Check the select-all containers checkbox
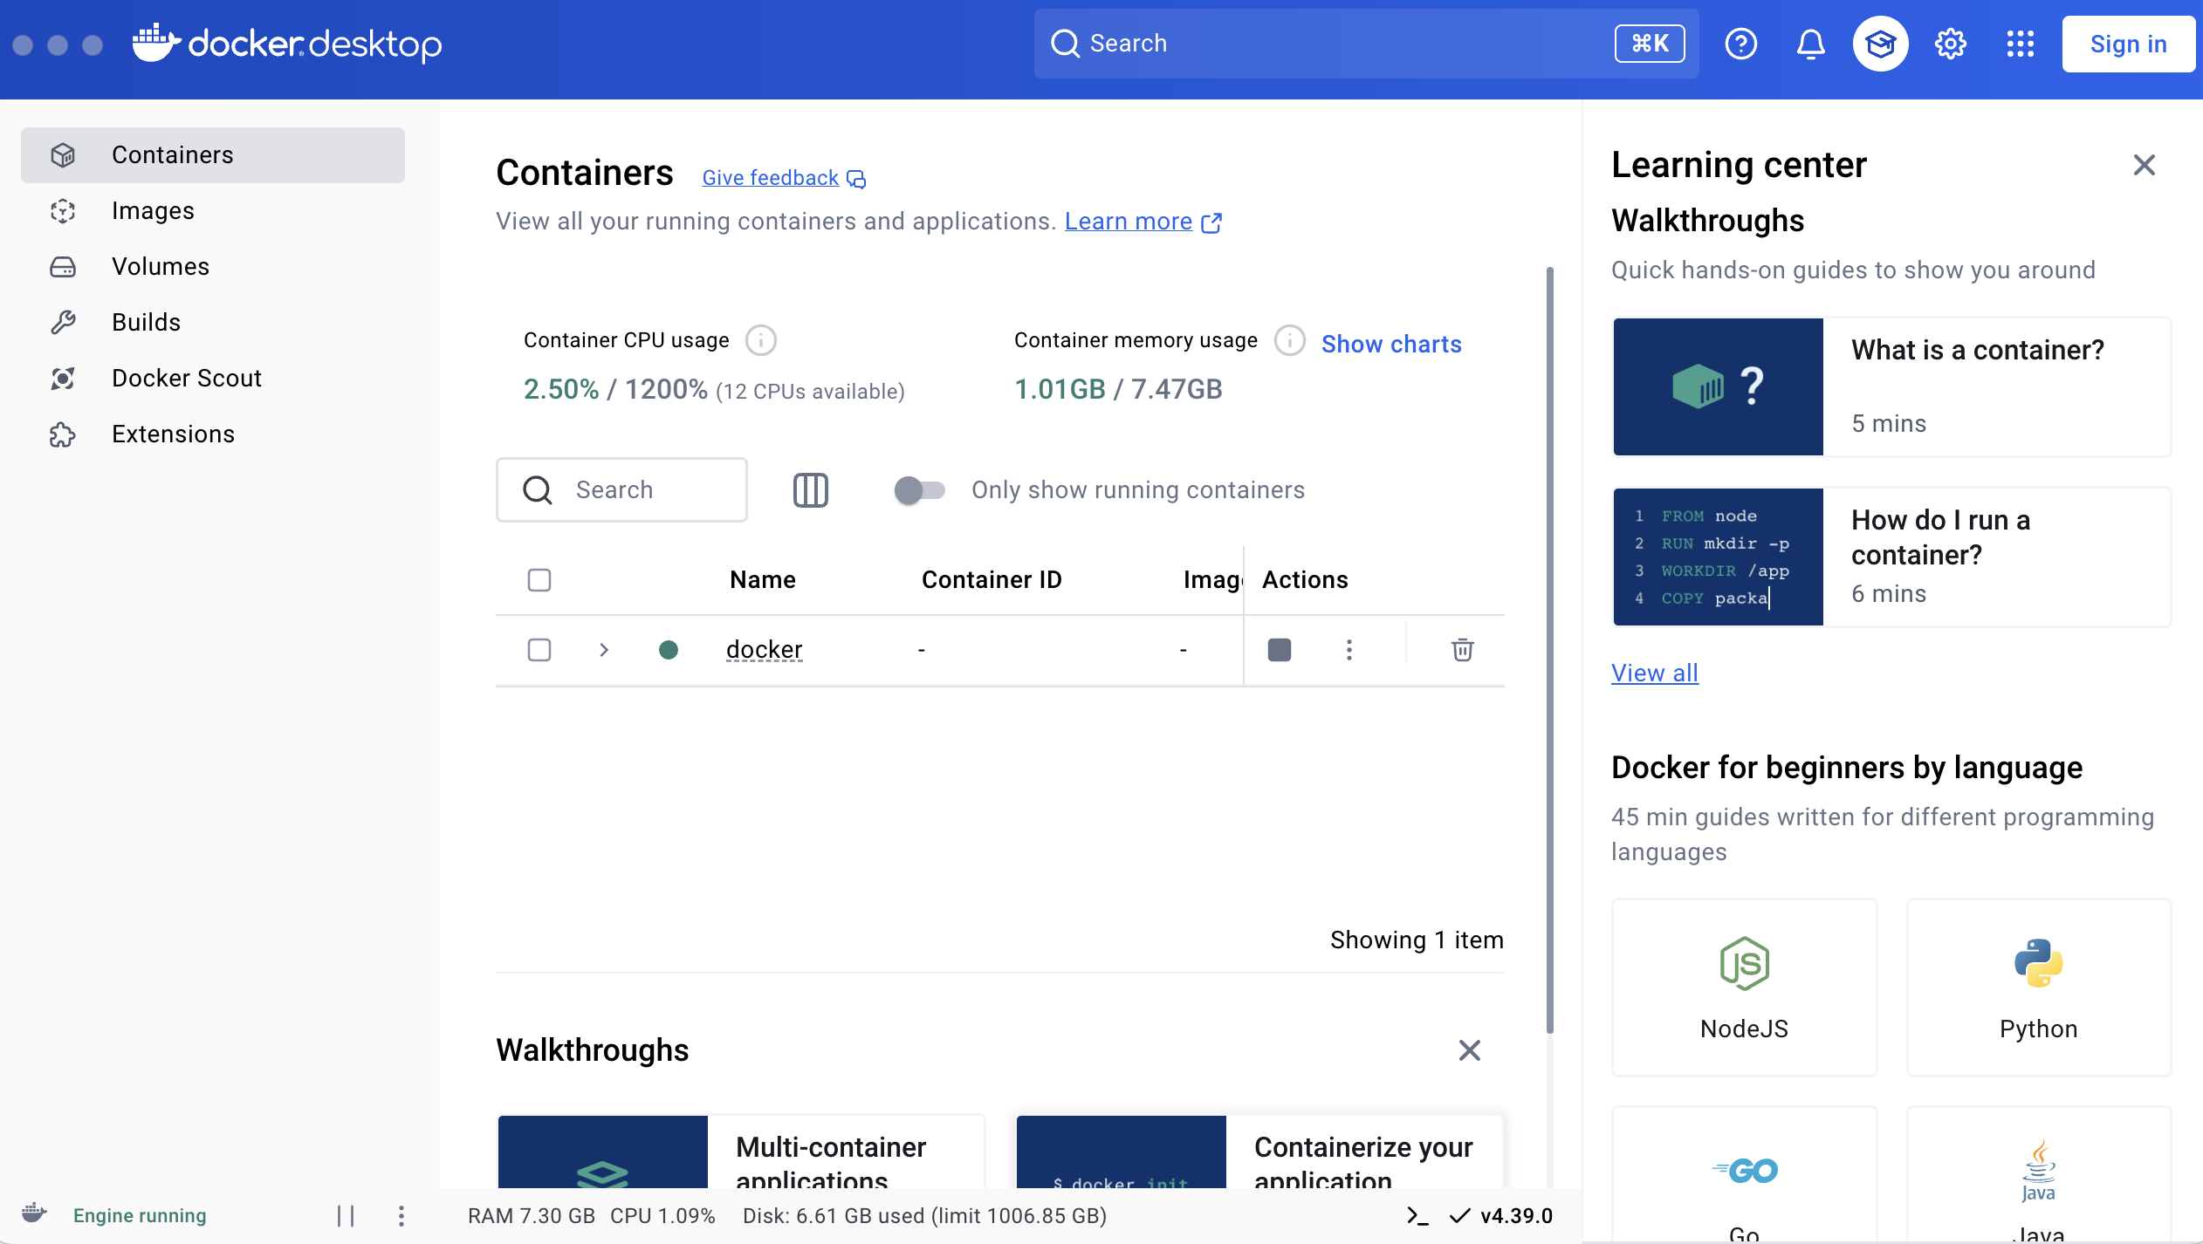The image size is (2203, 1244). (x=539, y=580)
